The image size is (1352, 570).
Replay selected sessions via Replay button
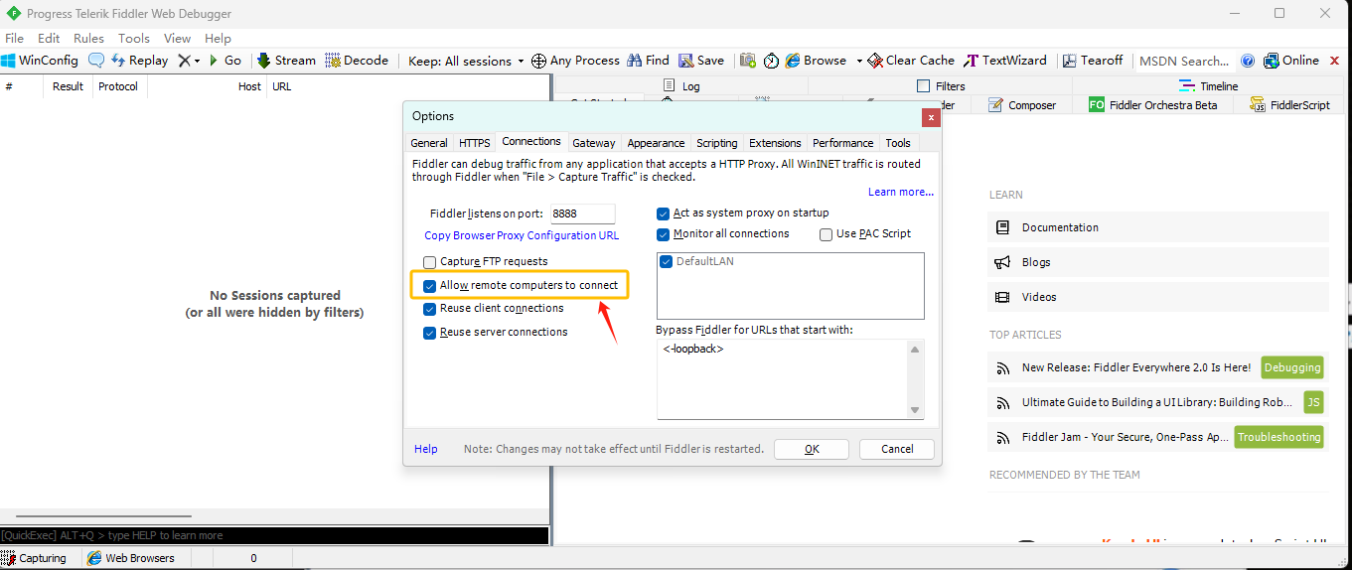click(140, 61)
